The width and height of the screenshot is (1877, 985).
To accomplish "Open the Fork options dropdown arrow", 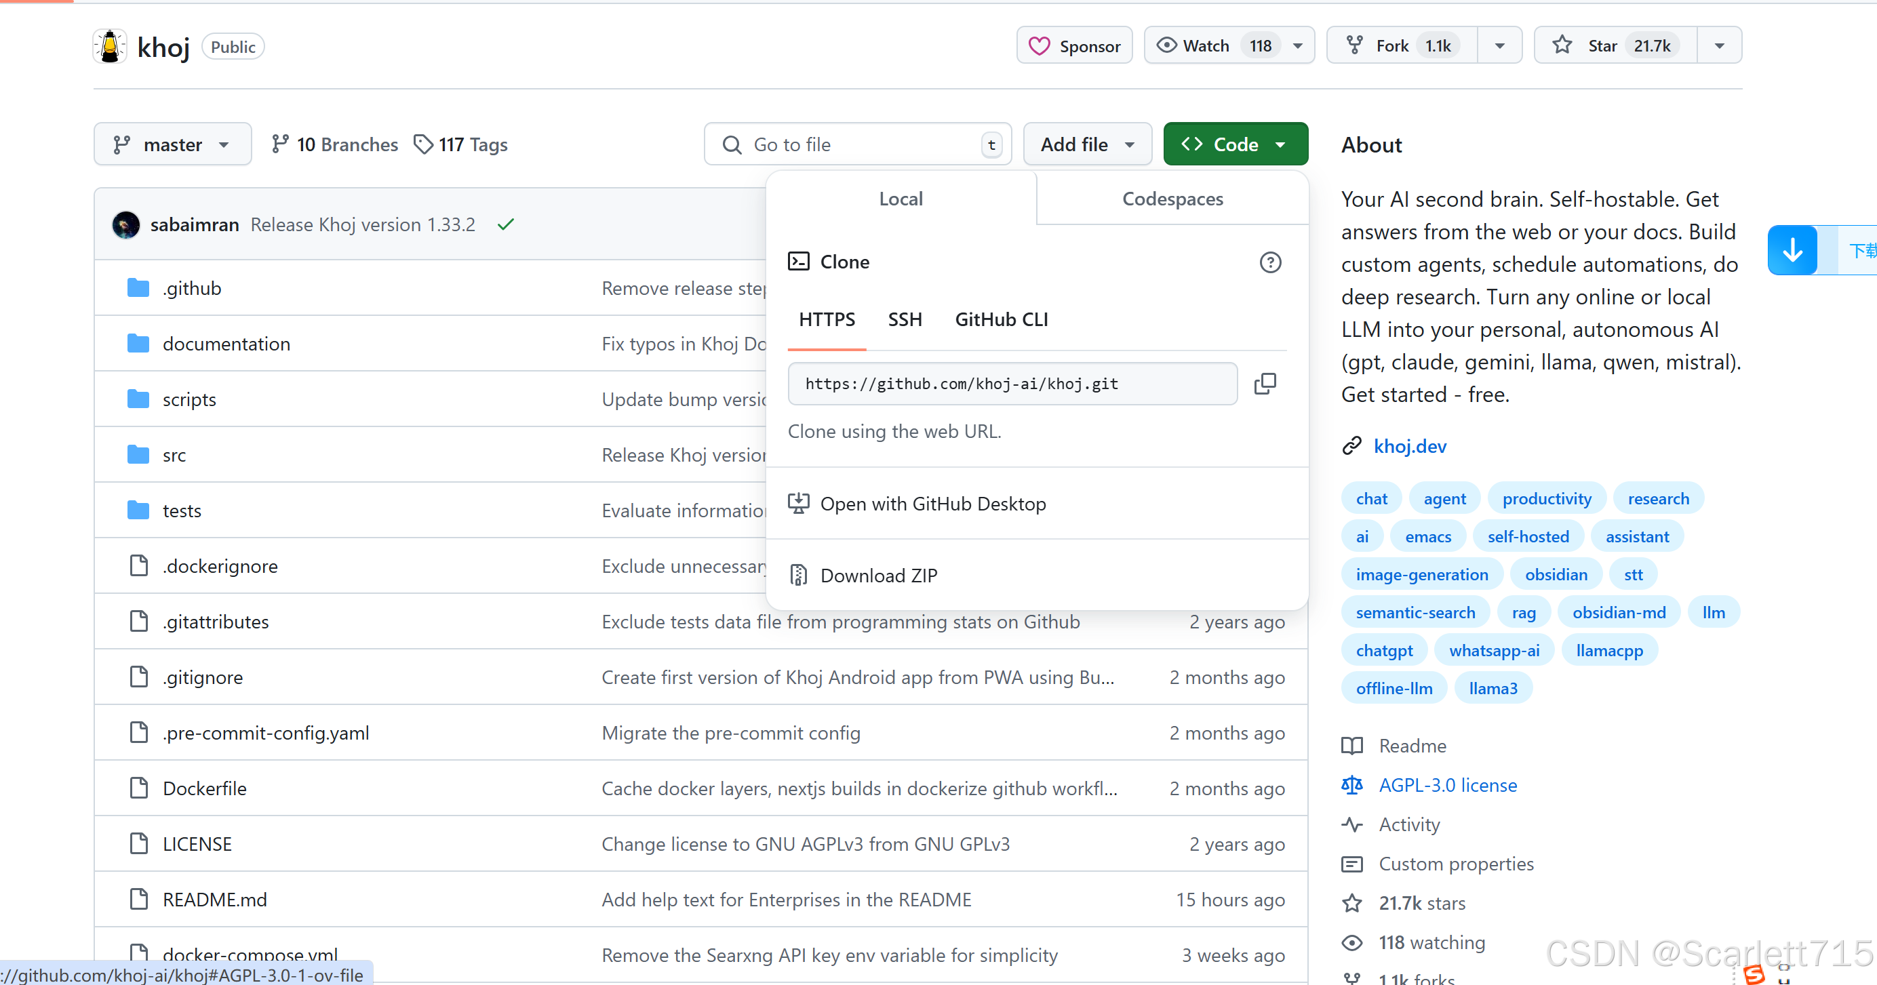I will (x=1499, y=45).
